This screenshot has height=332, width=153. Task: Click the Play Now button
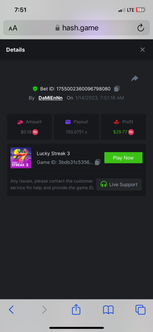[x=123, y=158]
